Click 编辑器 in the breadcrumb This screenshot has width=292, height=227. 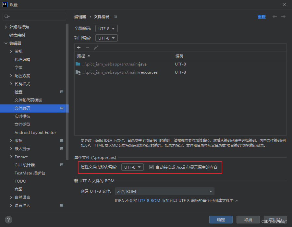(80, 17)
